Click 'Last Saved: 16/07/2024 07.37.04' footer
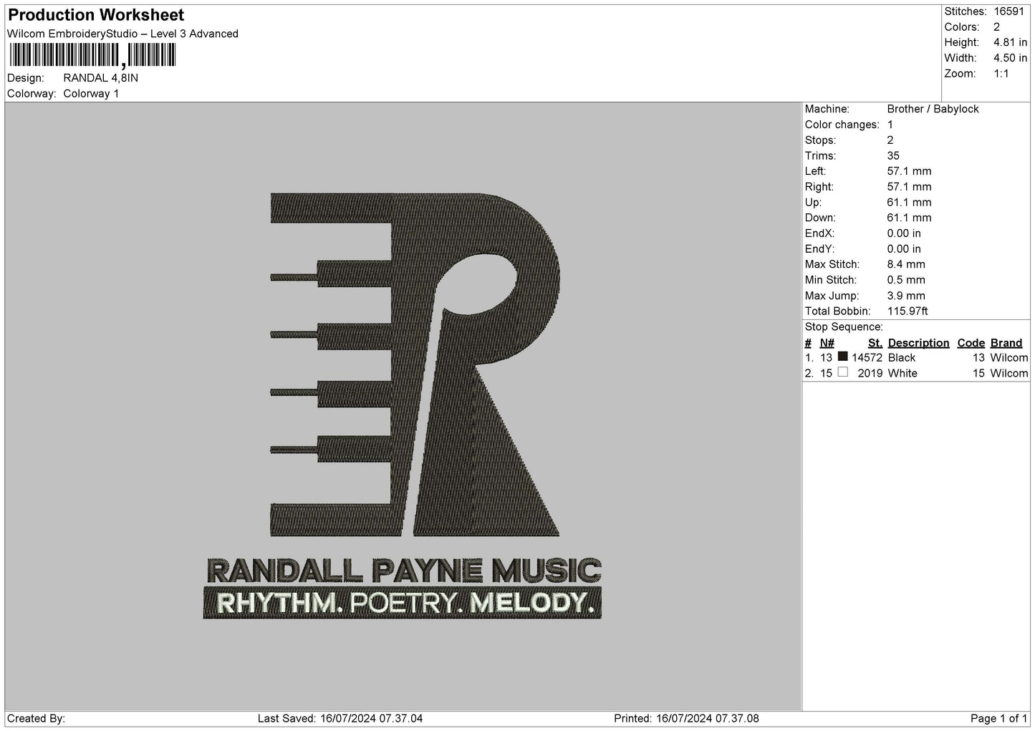 pyautogui.click(x=340, y=719)
